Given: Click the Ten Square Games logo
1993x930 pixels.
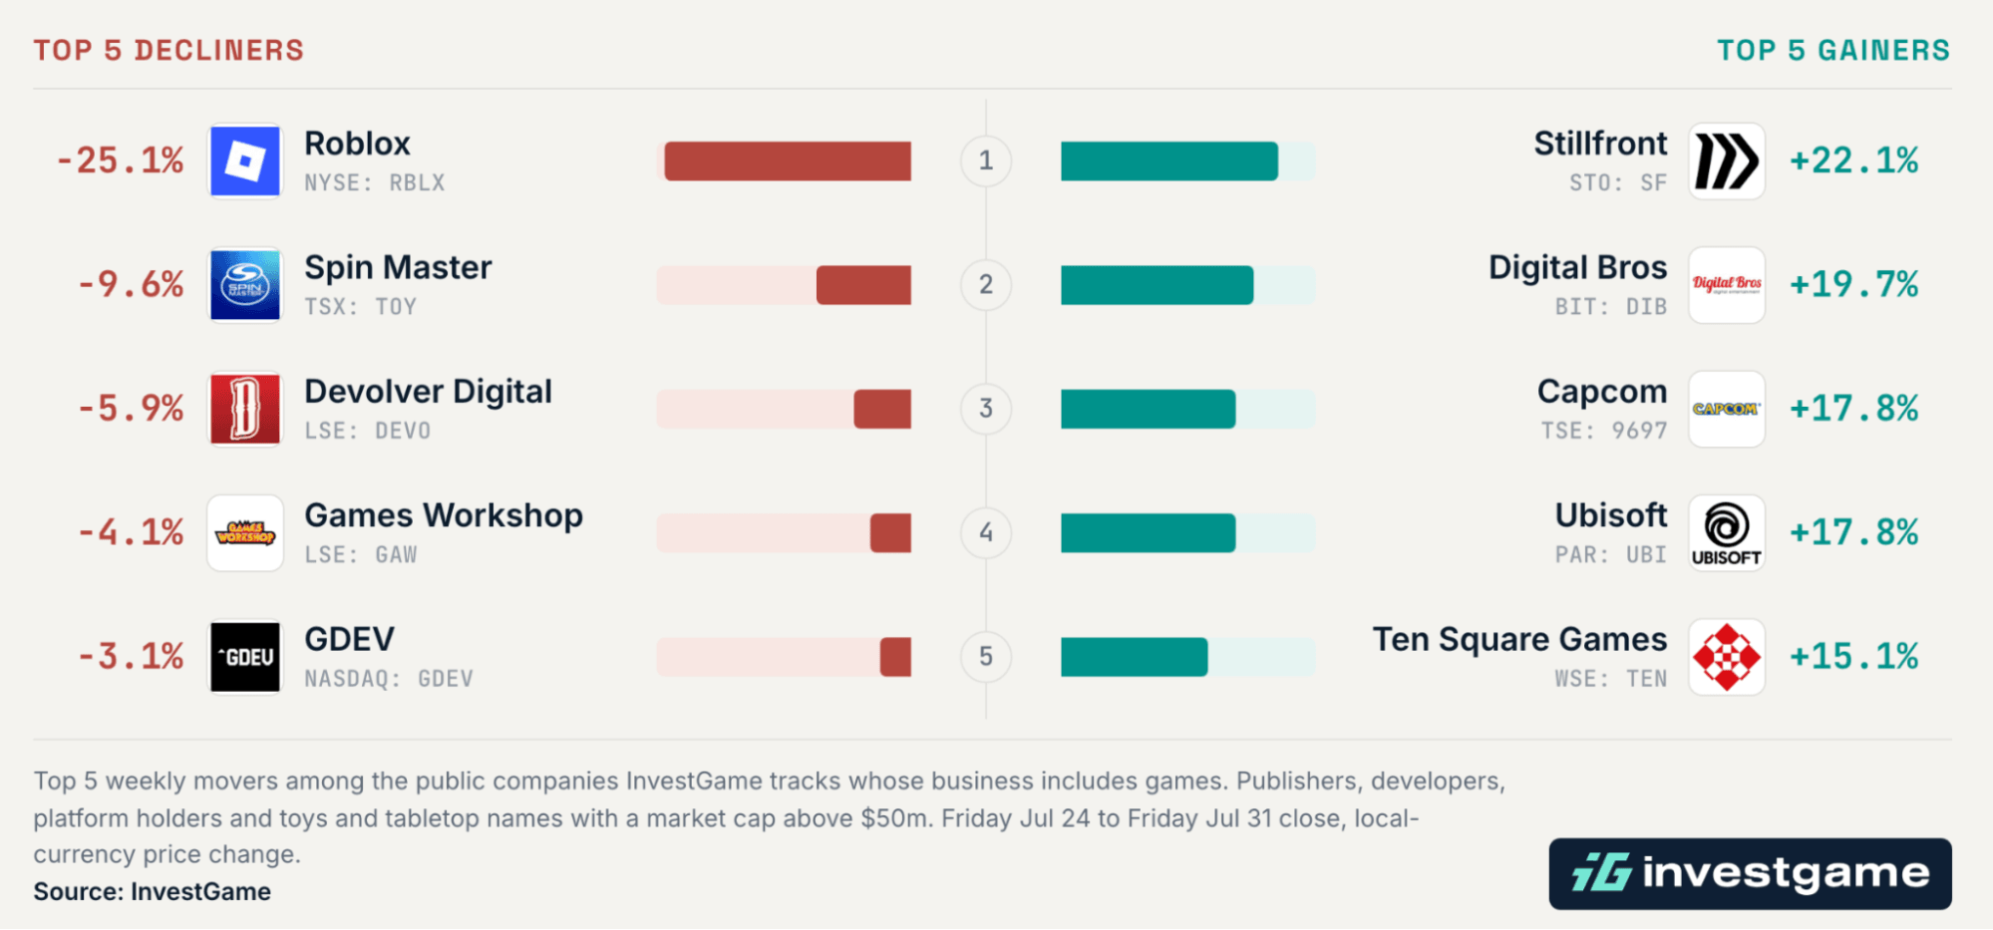Looking at the screenshot, I should (1727, 657).
